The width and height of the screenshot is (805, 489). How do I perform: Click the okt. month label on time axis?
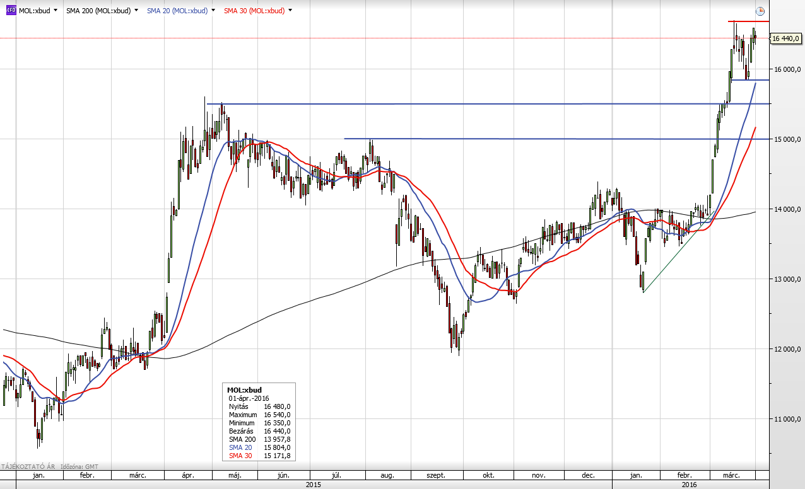(x=487, y=476)
